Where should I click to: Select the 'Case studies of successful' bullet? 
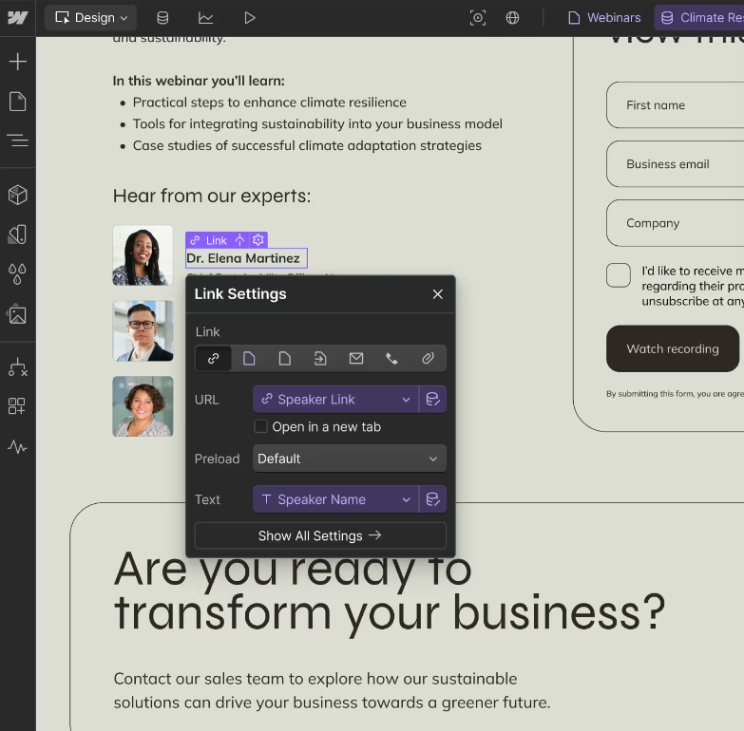click(x=307, y=145)
